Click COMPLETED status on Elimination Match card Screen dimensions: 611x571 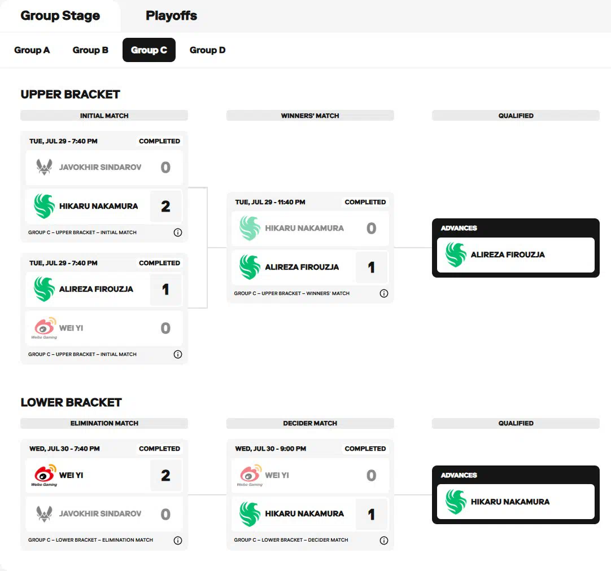[159, 449]
